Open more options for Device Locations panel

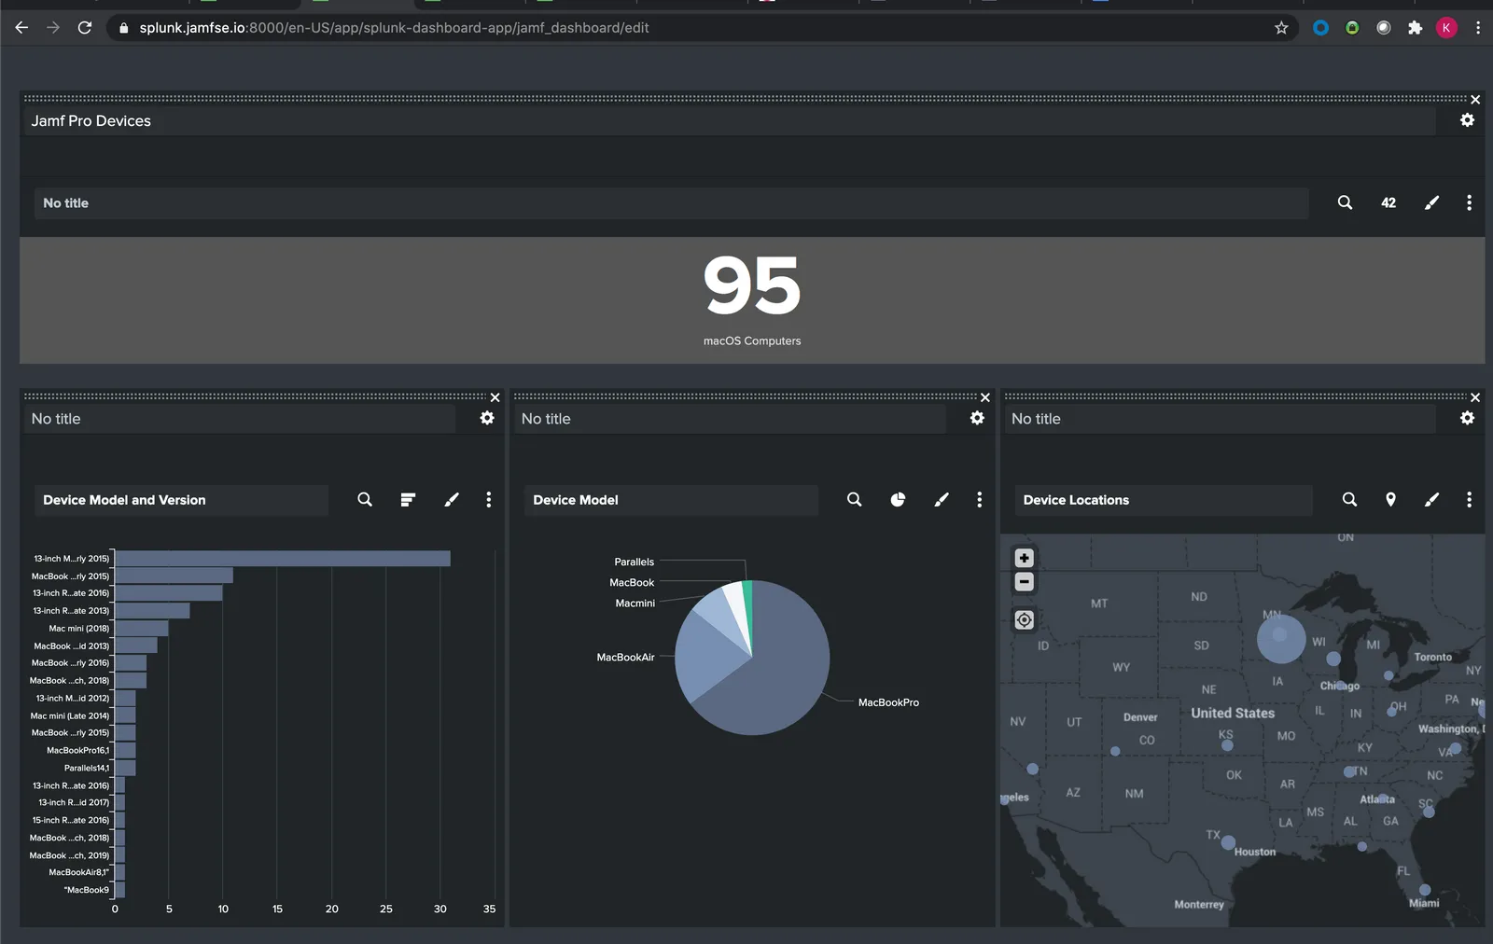[1469, 500]
